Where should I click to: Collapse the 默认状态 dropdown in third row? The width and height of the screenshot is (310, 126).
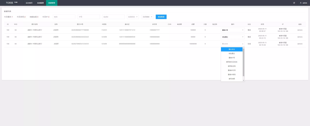(232, 44)
